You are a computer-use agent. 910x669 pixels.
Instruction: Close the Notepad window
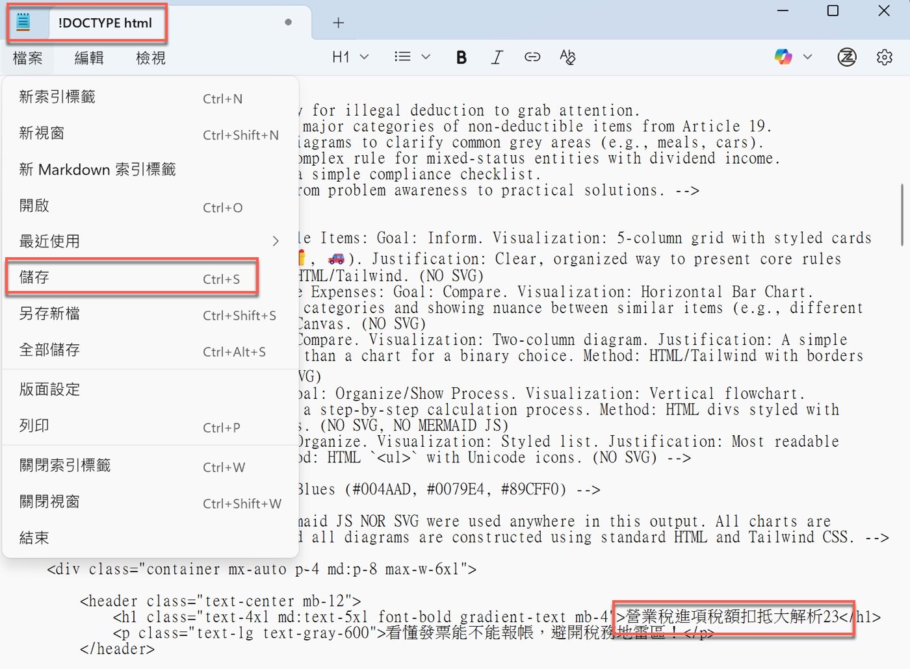coord(883,11)
